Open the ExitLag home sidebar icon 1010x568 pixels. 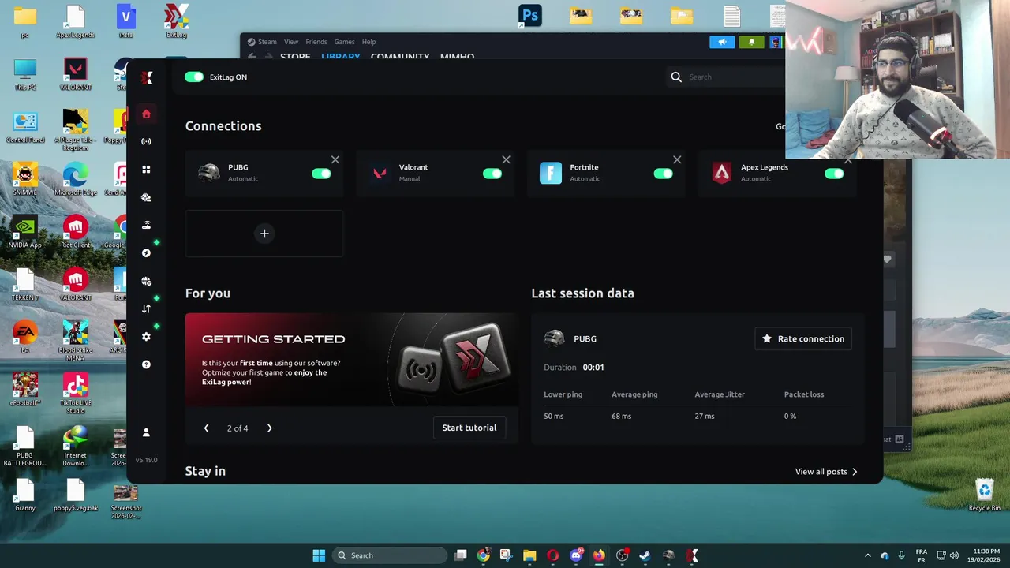(146, 114)
